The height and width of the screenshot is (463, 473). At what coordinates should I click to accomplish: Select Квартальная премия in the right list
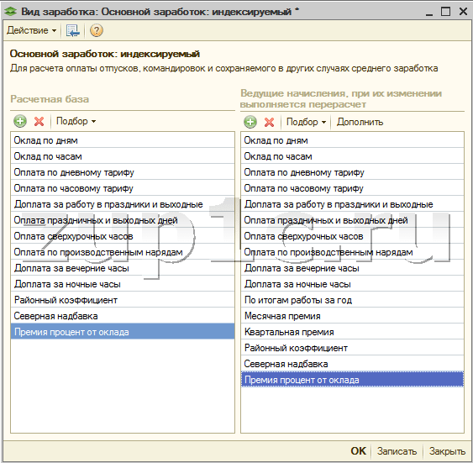(x=352, y=332)
